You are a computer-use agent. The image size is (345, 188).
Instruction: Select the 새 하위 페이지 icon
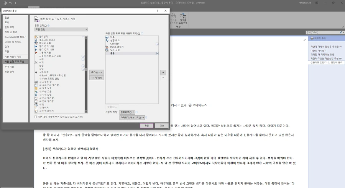(36, 111)
